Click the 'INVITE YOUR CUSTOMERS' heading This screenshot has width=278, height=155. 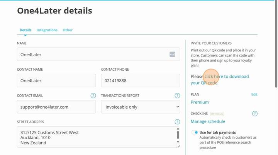pos(211,43)
